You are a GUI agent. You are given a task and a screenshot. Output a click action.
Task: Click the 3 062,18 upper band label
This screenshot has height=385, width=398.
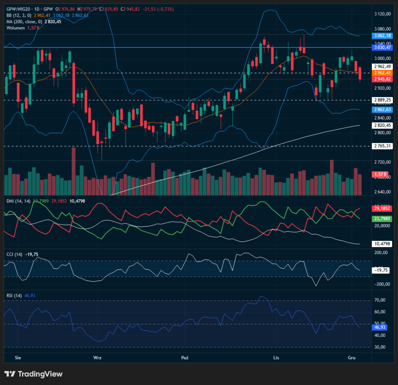[382, 35]
